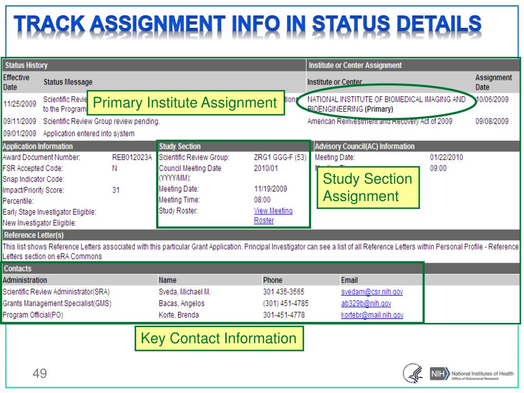Viewport: 524px width, 393px height.
Task: Select the Application Information header
Action: click(79, 146)
